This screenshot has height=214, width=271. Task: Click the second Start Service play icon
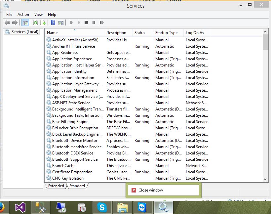pos(79,22)
